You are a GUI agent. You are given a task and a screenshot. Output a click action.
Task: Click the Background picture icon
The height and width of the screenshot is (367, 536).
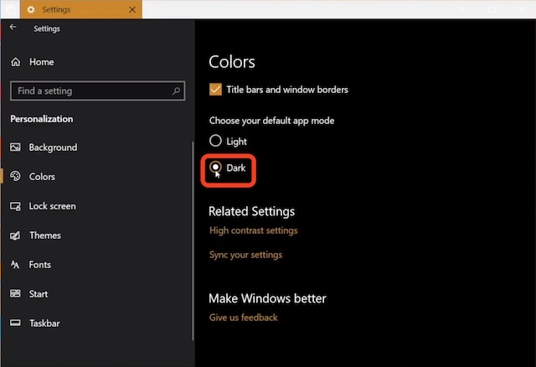tap(15, 147)
